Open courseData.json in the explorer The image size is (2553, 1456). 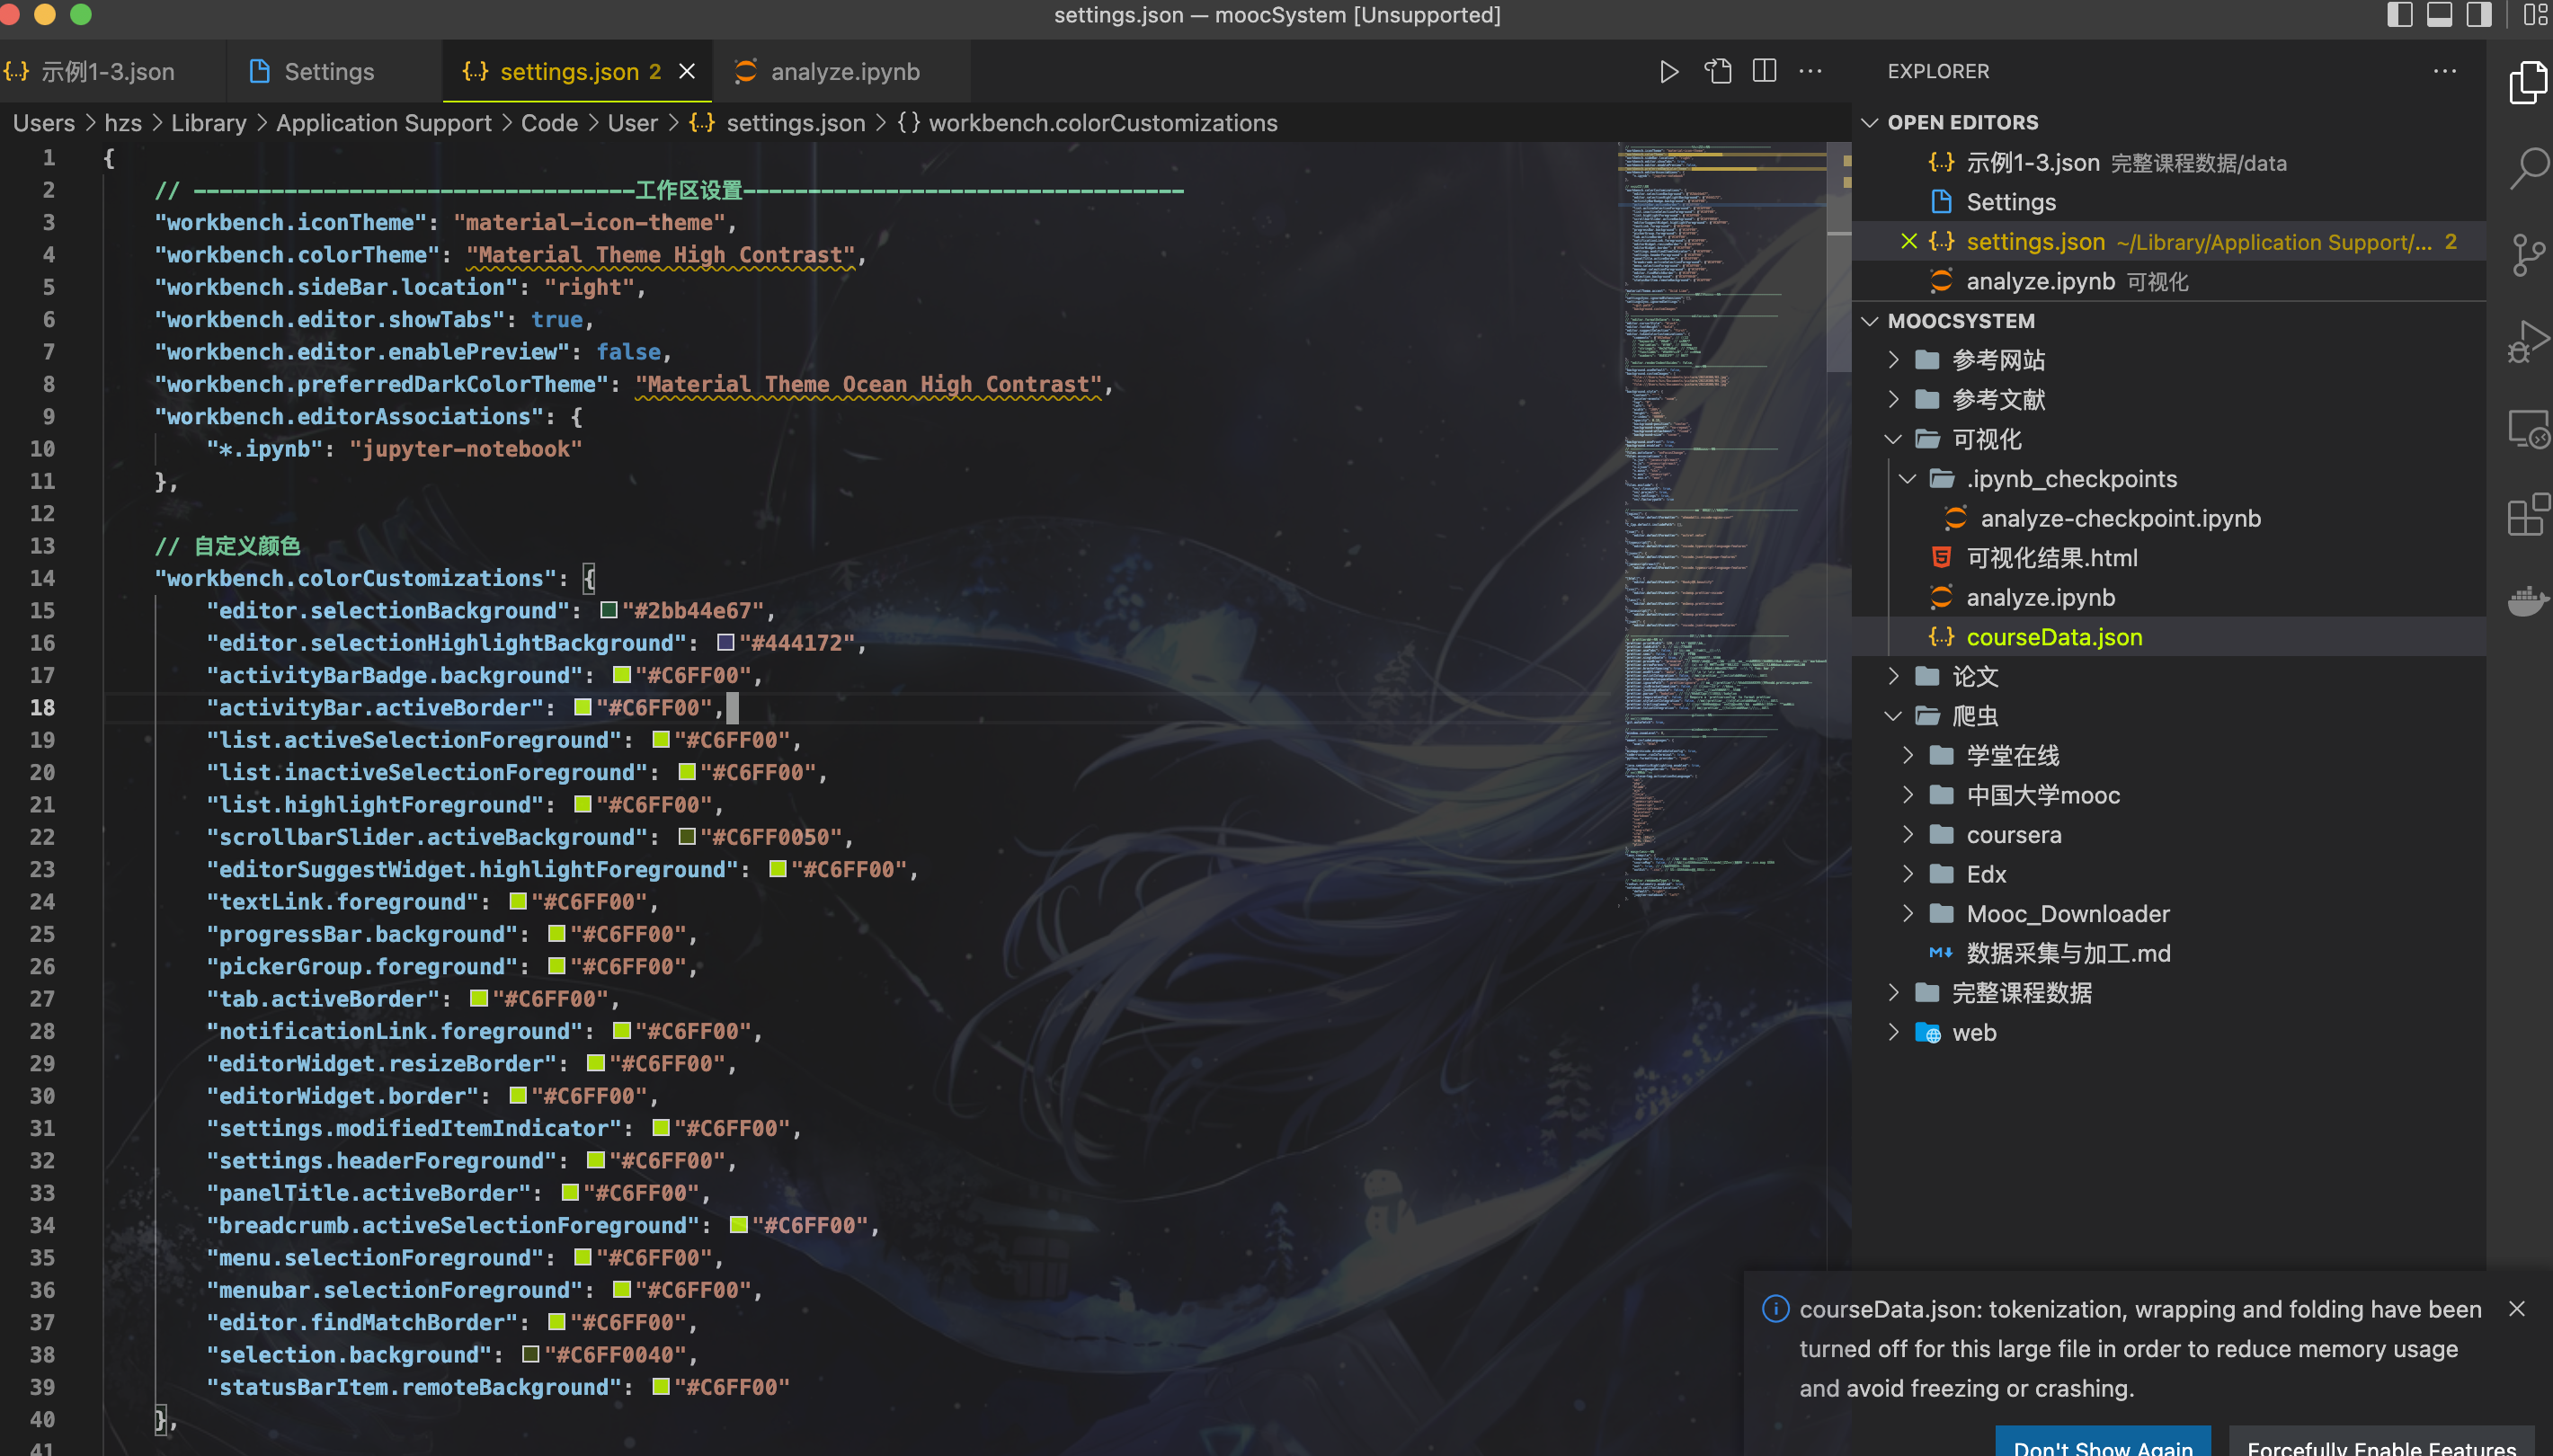coord(2053,637)
